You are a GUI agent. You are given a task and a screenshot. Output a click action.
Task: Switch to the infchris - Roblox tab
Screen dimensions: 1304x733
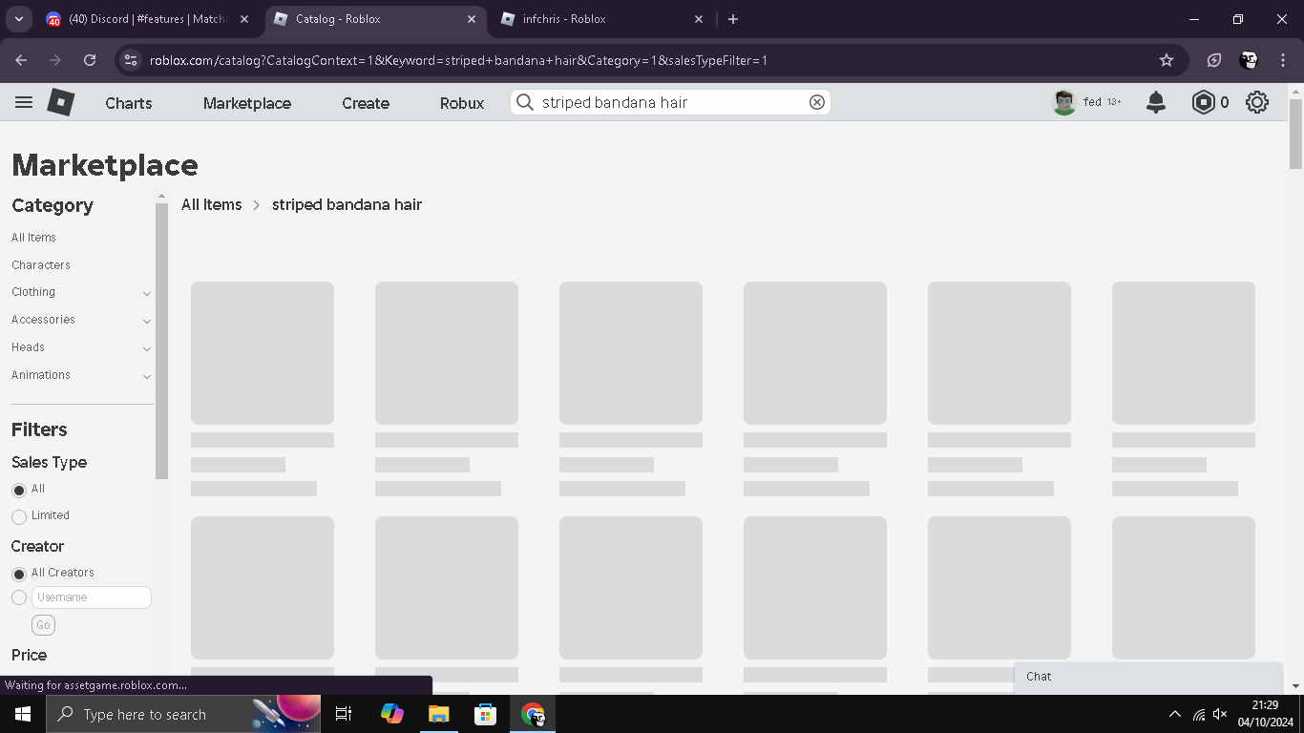point(602,19)
